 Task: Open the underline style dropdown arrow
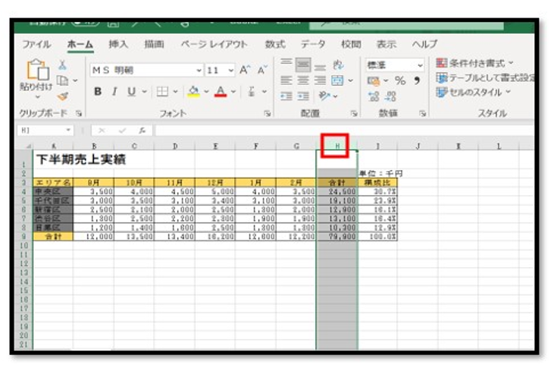pyautogui.click(x=144, y=92)
